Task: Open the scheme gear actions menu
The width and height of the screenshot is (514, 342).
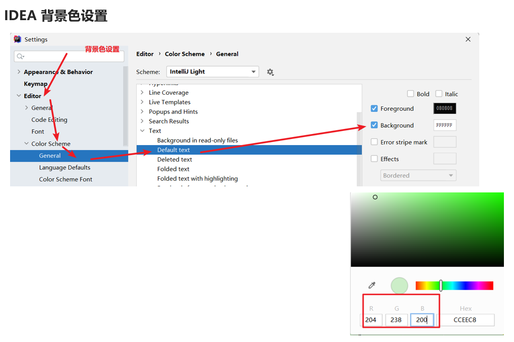Action: click(x=270, y=72)
